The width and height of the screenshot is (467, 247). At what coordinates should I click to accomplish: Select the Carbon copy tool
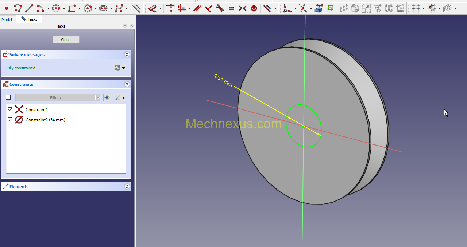click(x=330, y=8)
